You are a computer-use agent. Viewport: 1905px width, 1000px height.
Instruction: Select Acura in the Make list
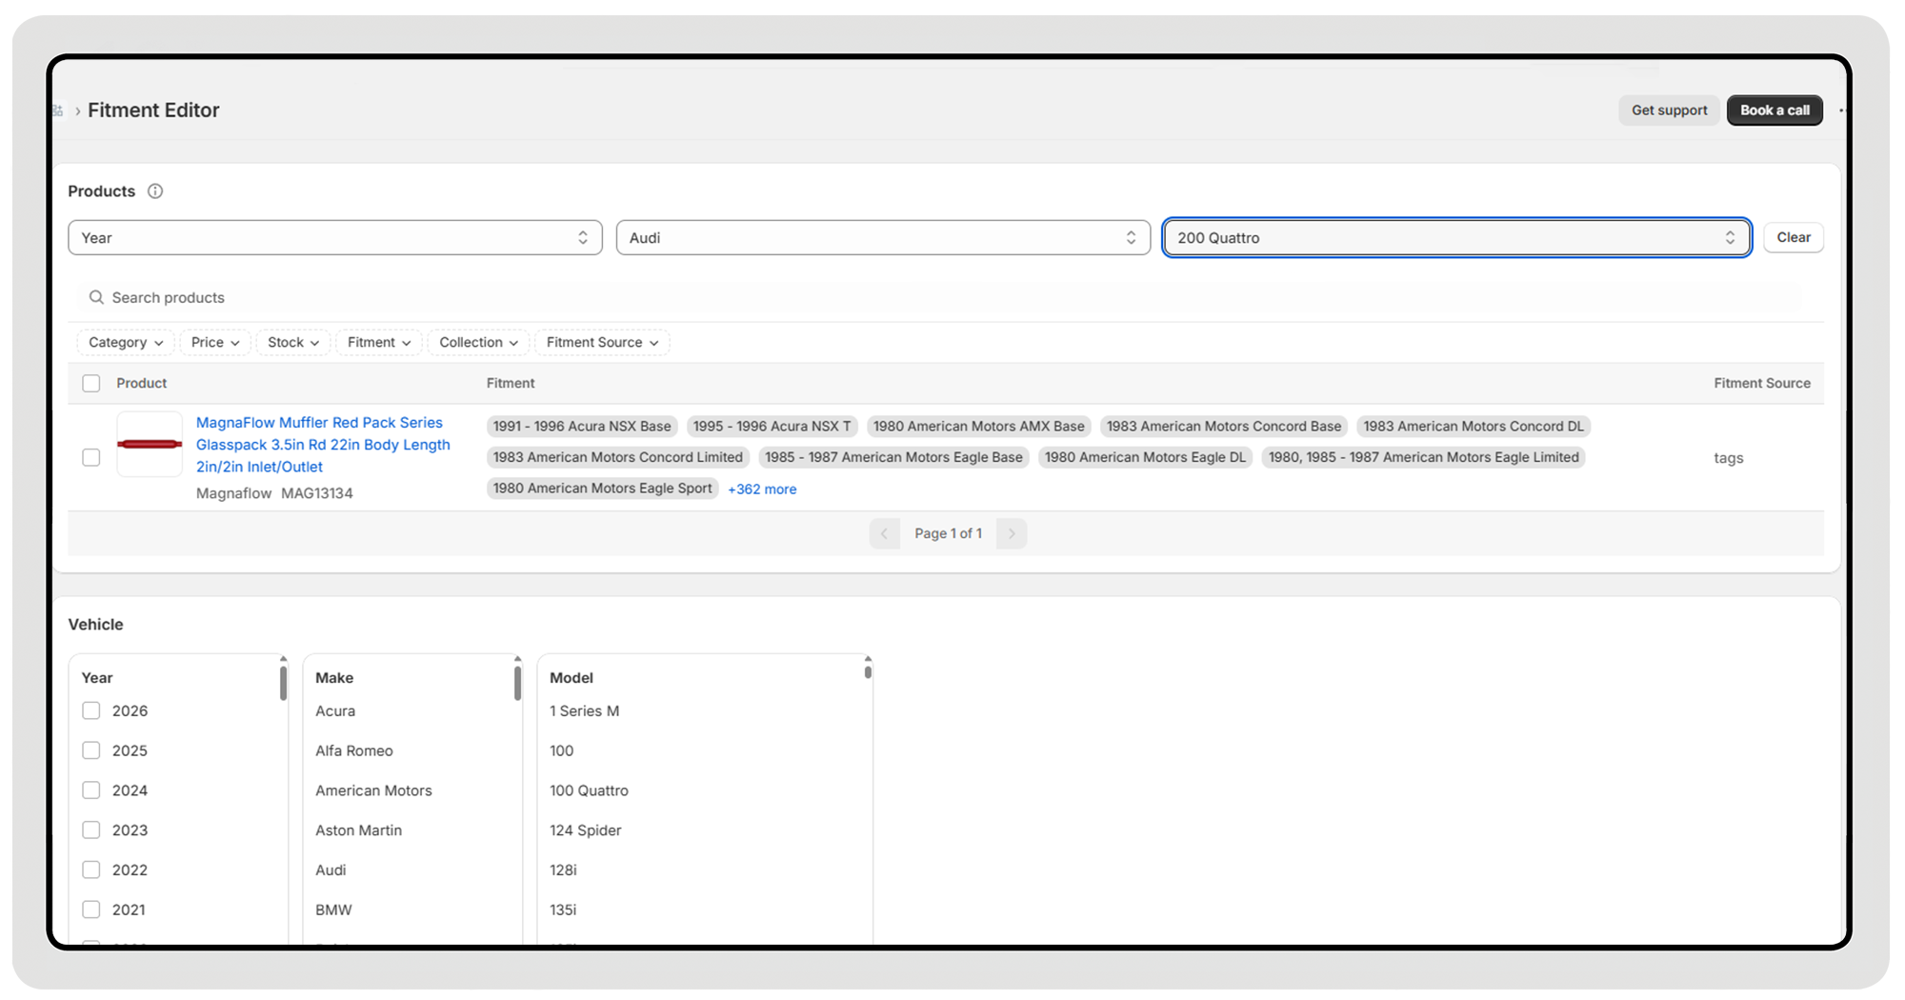335,711
